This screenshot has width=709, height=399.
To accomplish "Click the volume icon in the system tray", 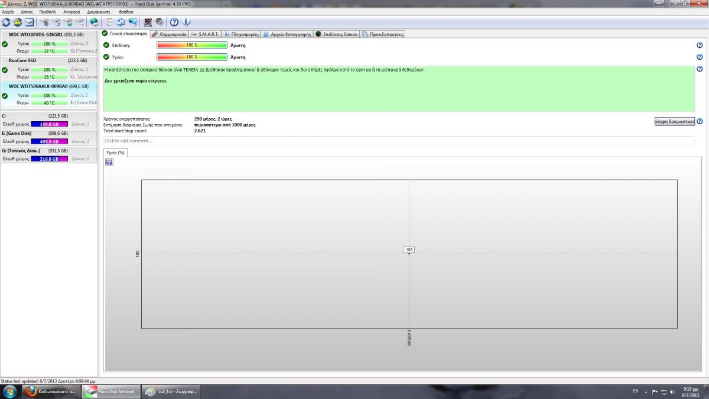I will click(672, 391).
